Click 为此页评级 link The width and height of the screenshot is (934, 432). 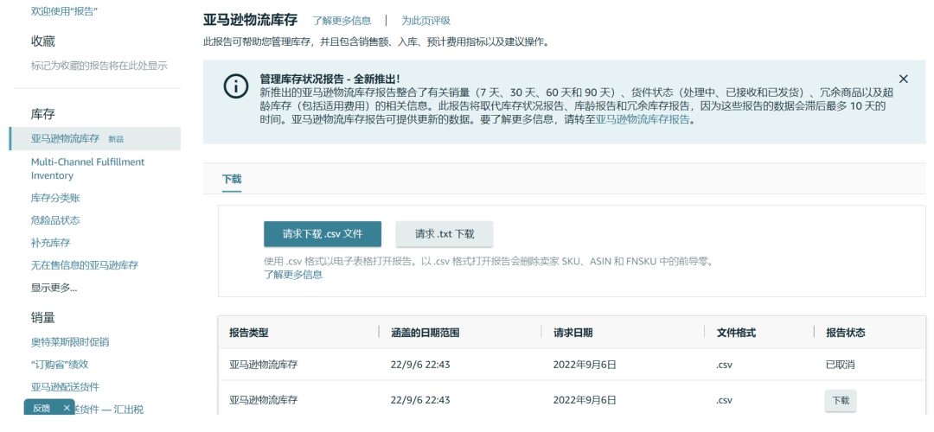[x=425, y=21]
